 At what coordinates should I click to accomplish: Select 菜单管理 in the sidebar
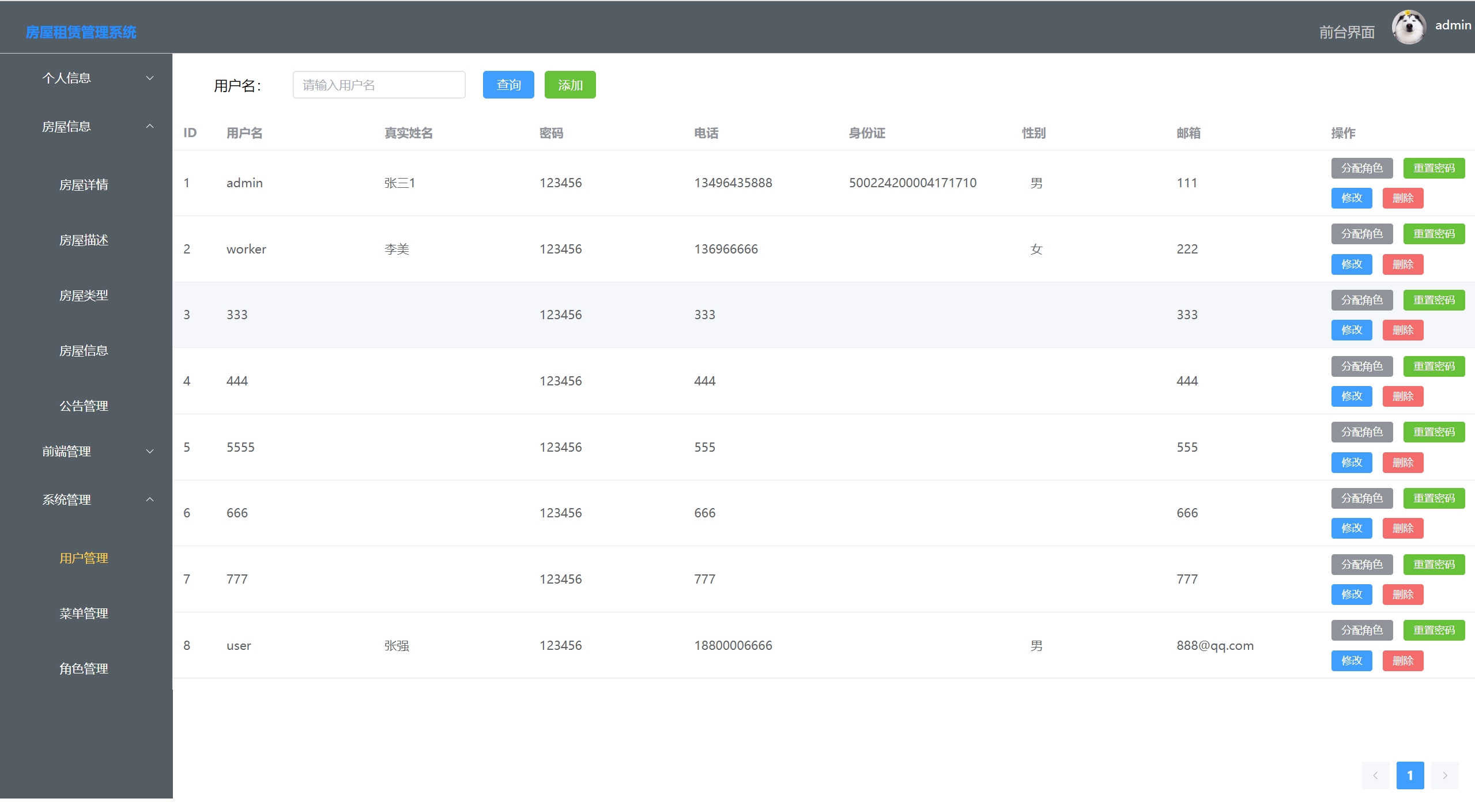click(x=84, y=613)
